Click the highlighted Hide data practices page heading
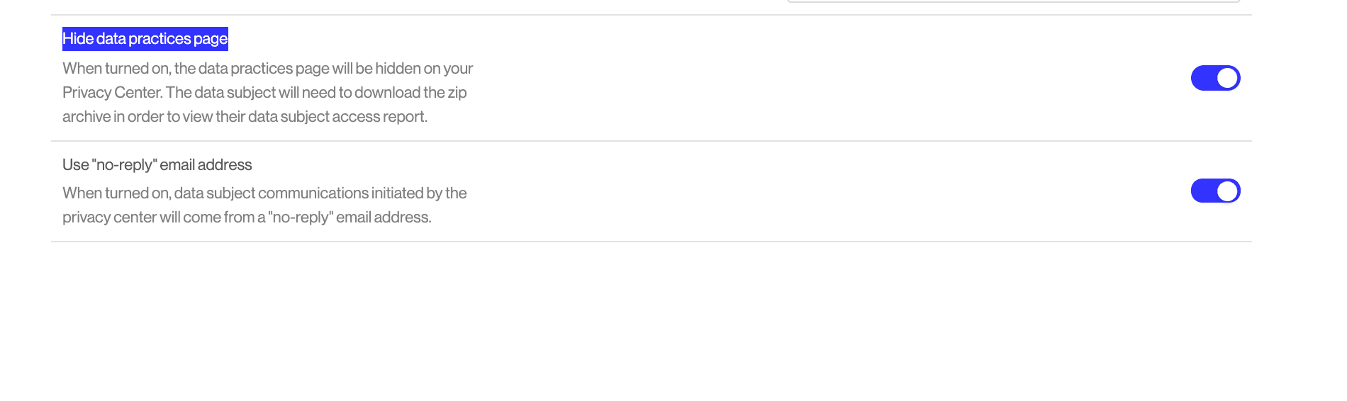Viewport: 1347px width, 401px height. coord(145,39)
